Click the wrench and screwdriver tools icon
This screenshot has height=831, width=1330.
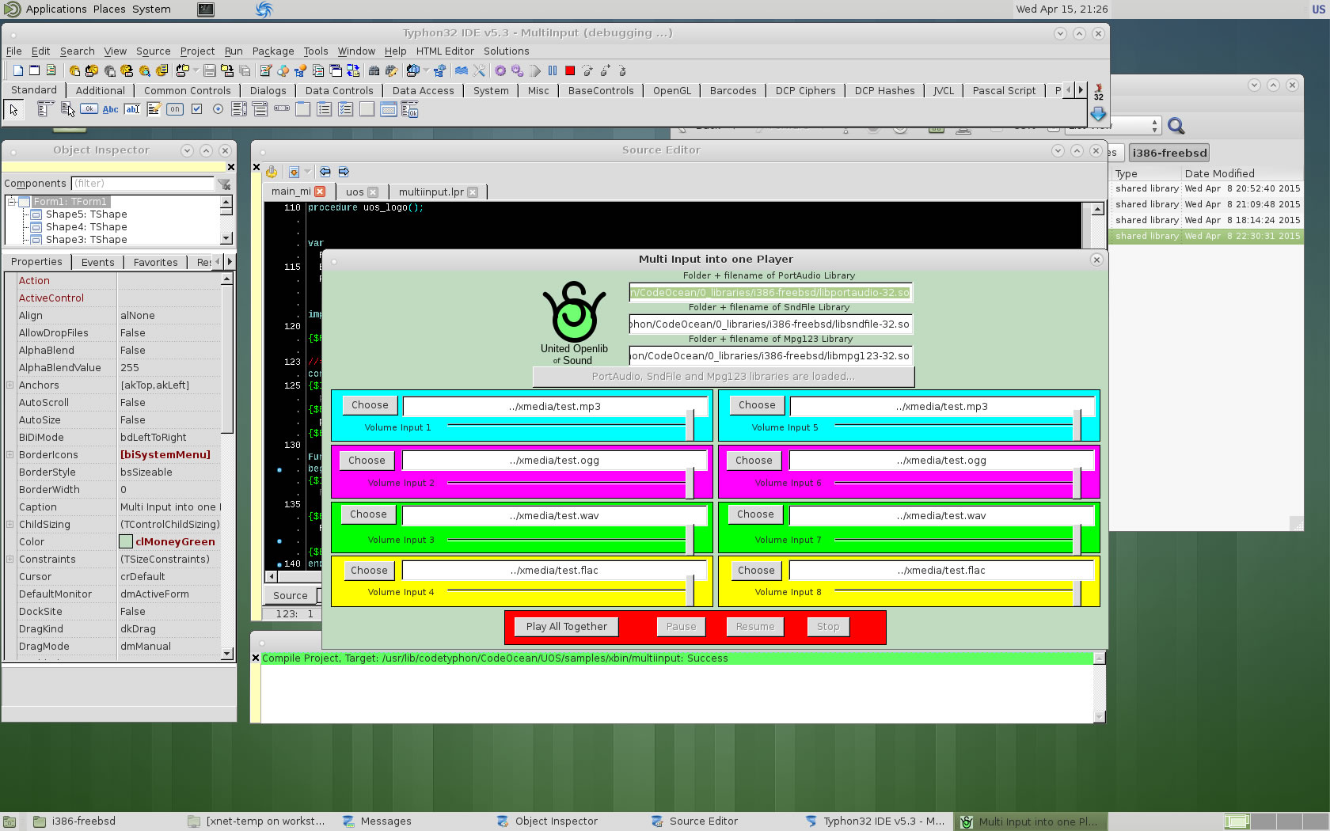[479, 70]
